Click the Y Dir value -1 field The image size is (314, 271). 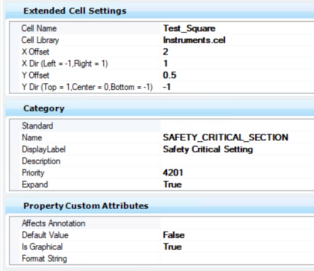pos(237,87)
